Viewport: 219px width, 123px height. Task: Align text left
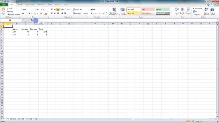pos(52,13)
